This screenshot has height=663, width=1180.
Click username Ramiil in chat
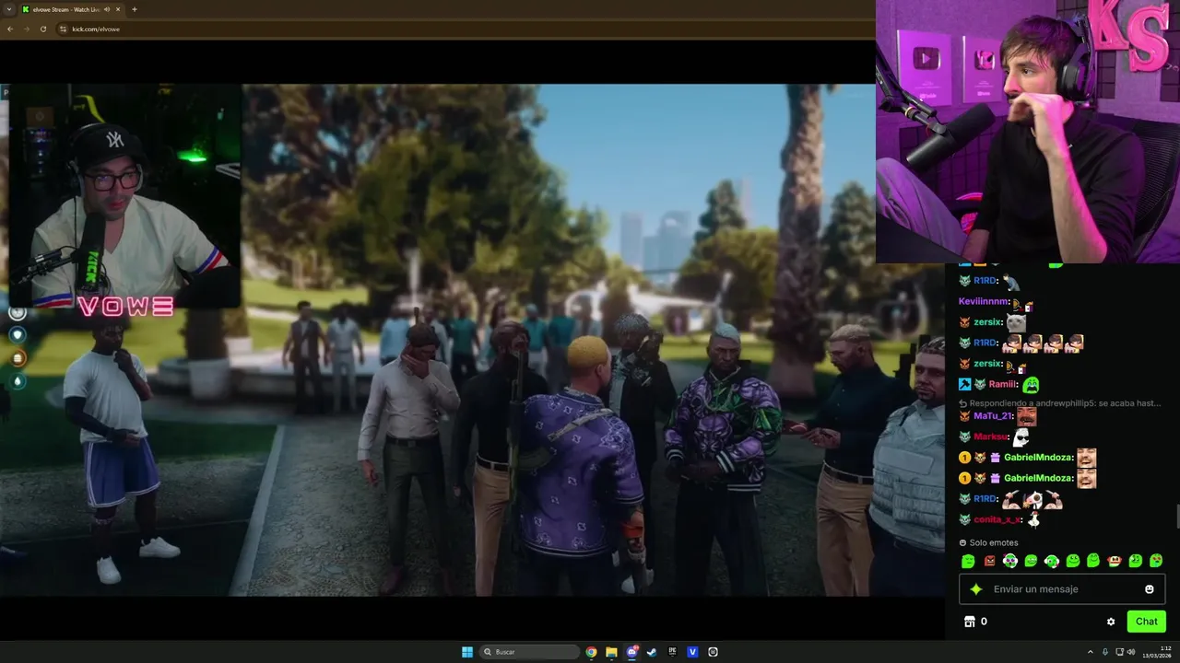pyautogui.click(x=1003, y=385)
